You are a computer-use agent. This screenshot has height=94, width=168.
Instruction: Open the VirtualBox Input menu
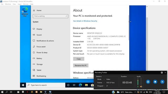pyautogui.click(x=19, y=4)
